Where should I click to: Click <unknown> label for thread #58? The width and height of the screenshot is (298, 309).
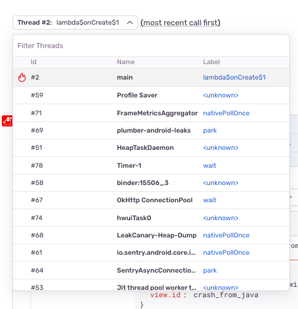coord(221,183)
